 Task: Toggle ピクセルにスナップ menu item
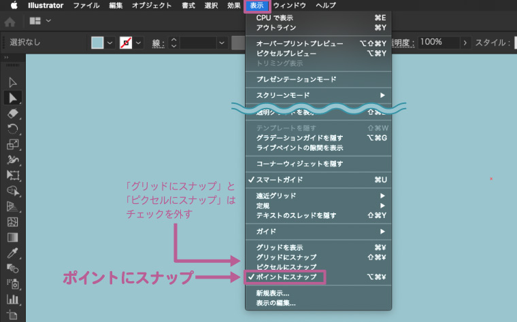click(318, 267)
